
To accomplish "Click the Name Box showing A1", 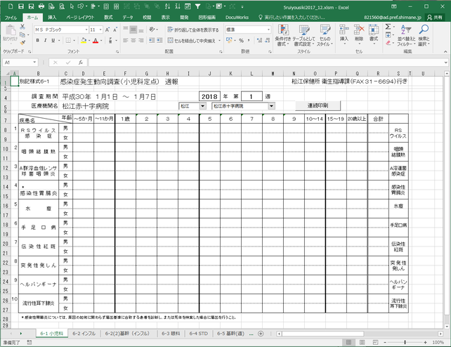I will pyautogui.click(x=18, y=63).
